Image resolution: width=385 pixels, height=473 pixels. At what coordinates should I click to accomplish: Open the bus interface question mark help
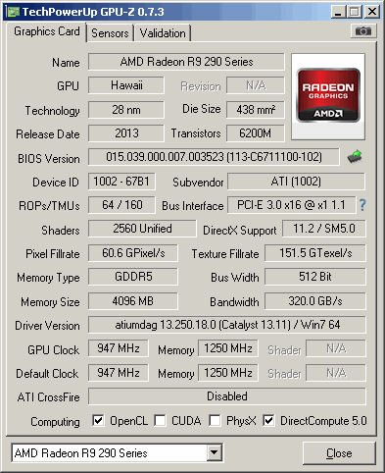(362, 205)
